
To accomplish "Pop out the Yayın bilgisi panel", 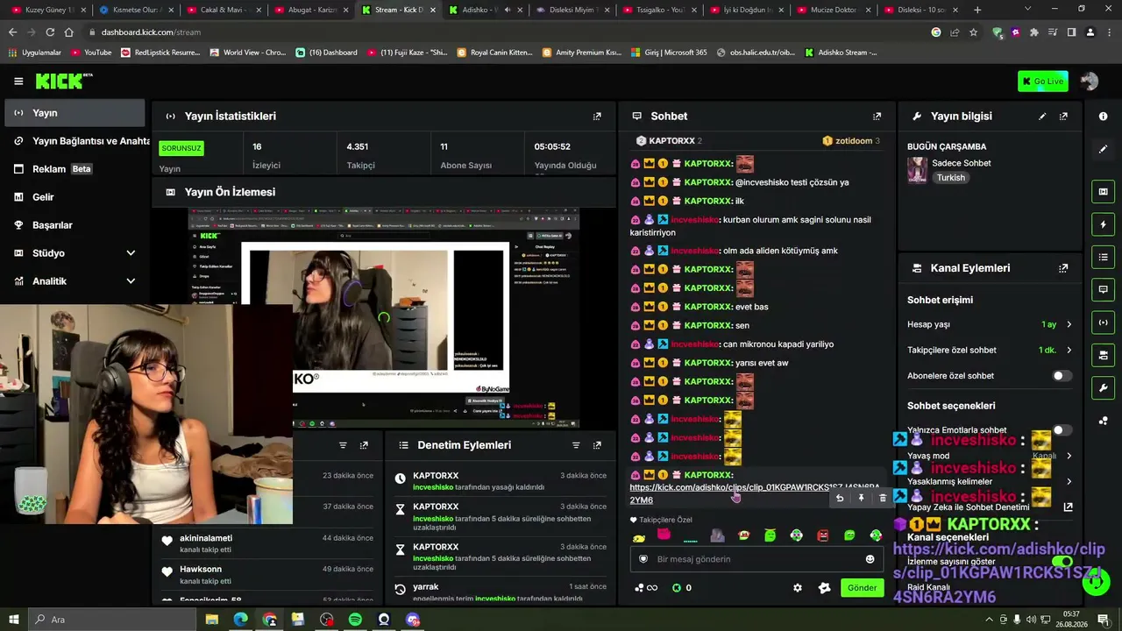I will (x=1063, y=117).
